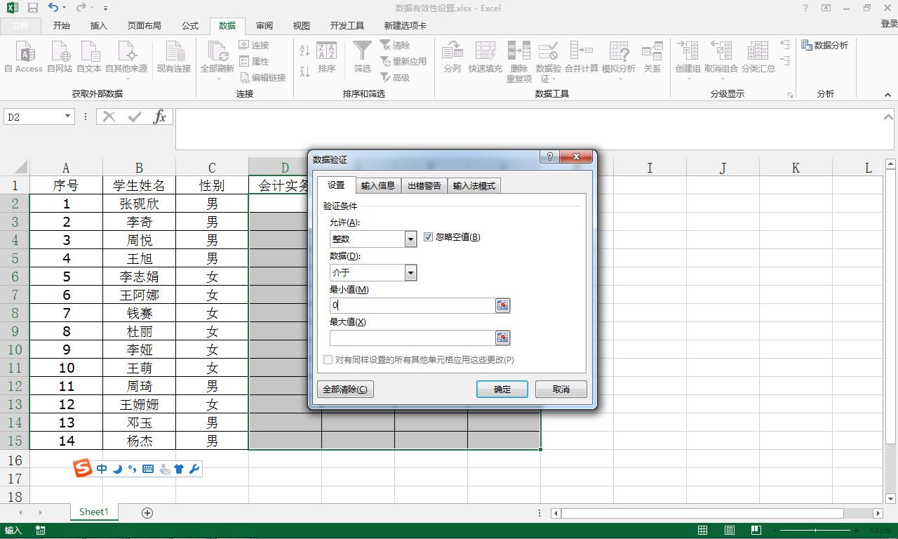The width and height of the screenshot is (898, 539).
Task: Open Ungroup (取消组合) menu
Action: click(x=721, y=59)
